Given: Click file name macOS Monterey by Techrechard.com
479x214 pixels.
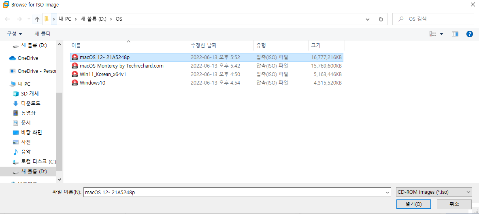Looking at the screenshot, I should click(x=121, y=66).
